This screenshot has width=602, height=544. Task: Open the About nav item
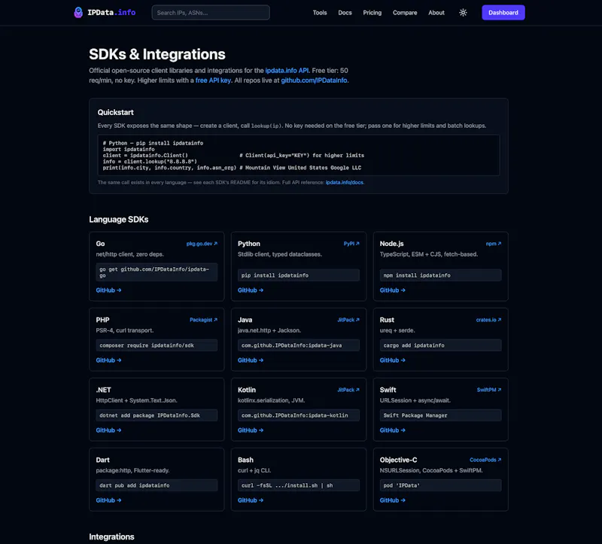tap(436, 13)
